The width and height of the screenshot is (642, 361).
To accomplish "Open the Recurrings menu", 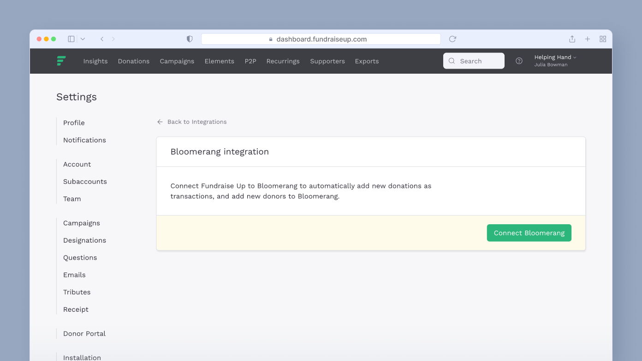I will click(283, 61).
